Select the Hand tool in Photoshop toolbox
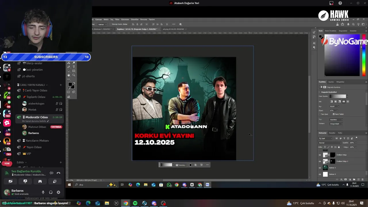The height and width of the screenshot is (207, 368). pyautogui.click(x=68, y=75)
